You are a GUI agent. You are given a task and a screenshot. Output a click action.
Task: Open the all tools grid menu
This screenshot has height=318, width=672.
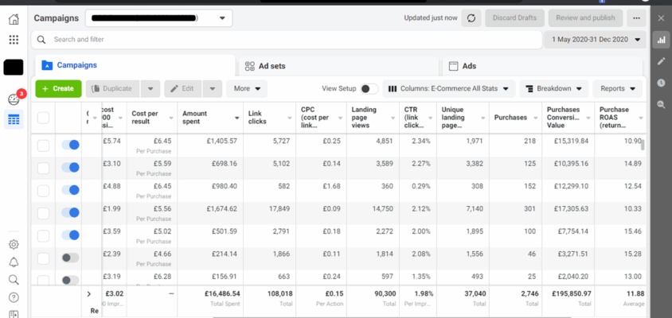click(14, 40)
